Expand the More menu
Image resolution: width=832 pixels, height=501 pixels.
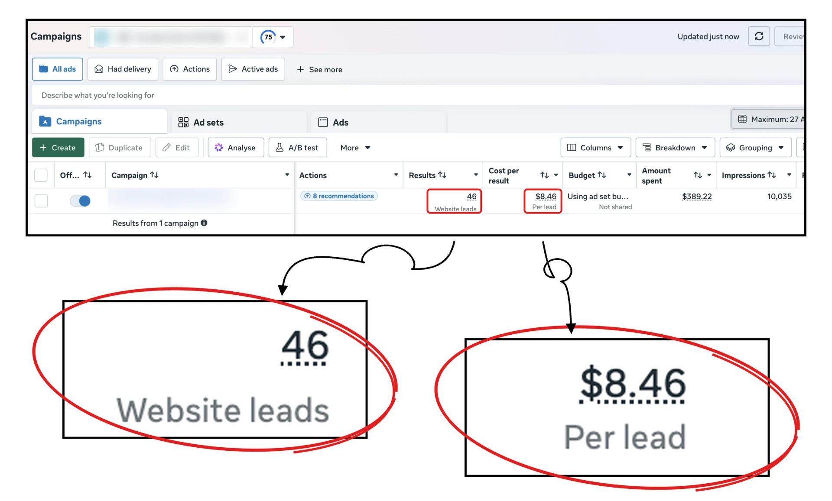[355, 148]
